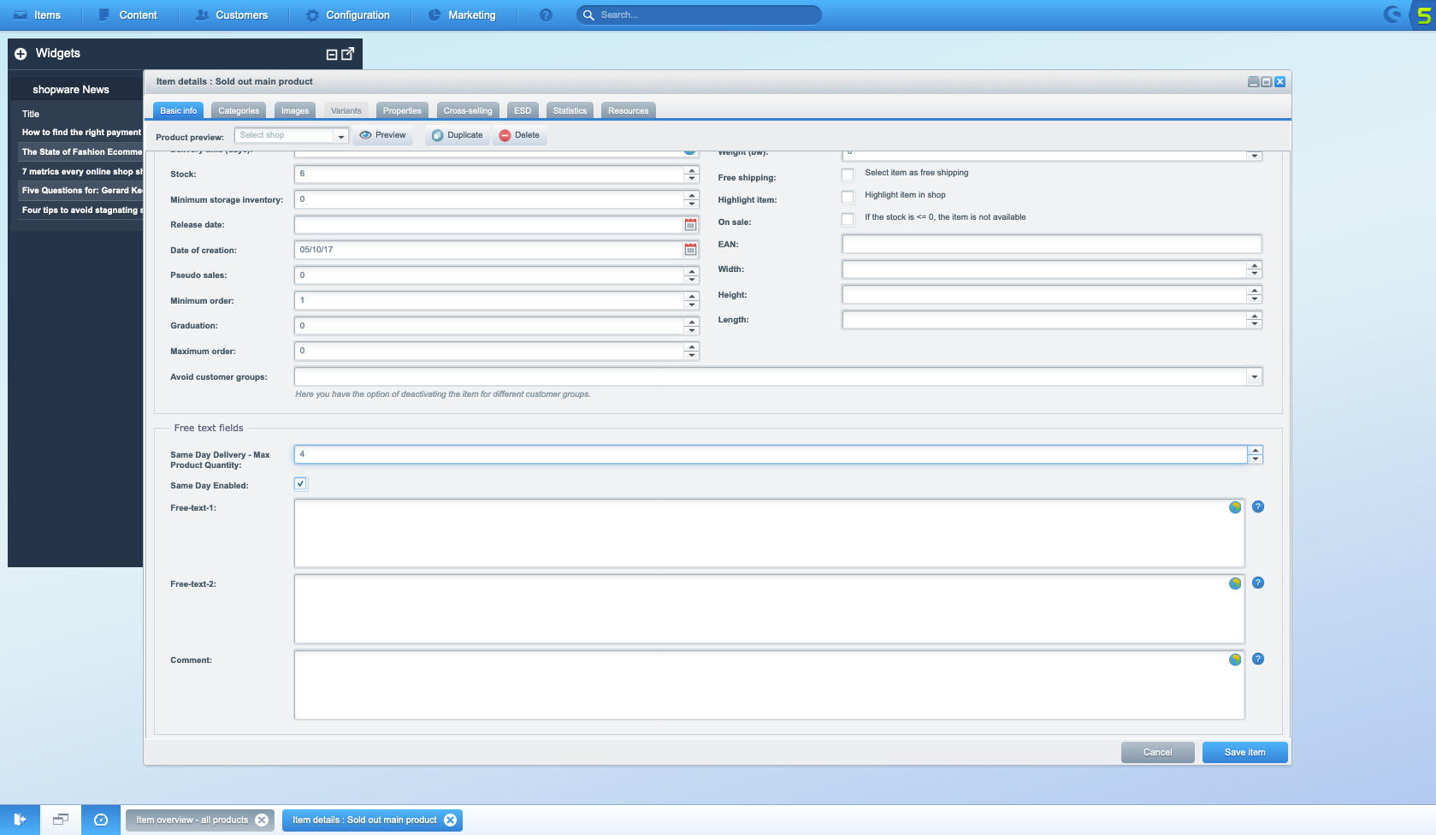Adjust the Maximum order spinner
The image size is (1436, 835).
(692, 351)
